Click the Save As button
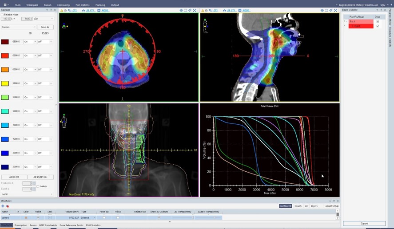394x229 pixels. click(45, 27)
